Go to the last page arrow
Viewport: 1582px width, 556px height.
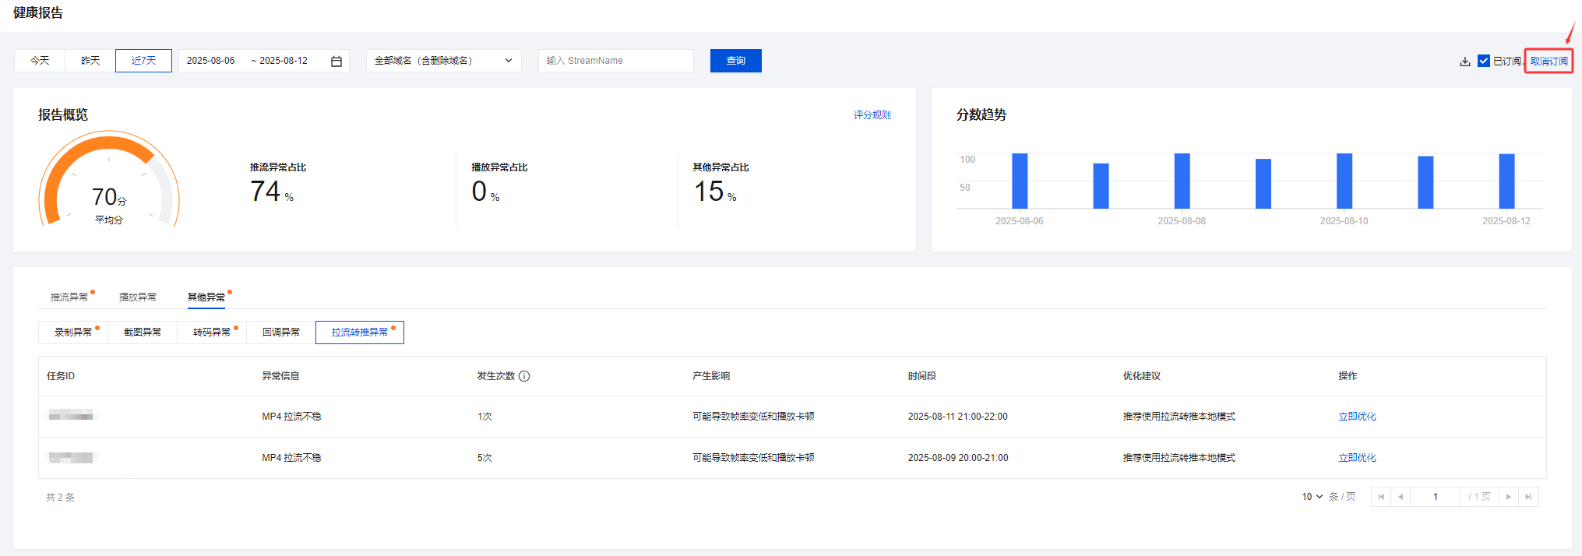(x=1528, y=497)
